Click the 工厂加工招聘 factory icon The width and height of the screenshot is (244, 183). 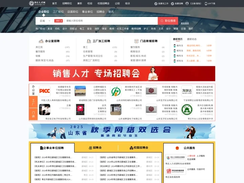(x=89, y=41)
